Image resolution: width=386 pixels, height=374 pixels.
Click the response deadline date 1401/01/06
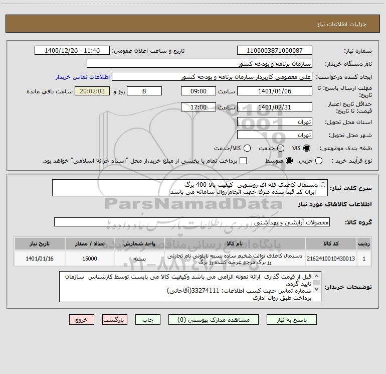pyautogui.click(x=275, y=91)
